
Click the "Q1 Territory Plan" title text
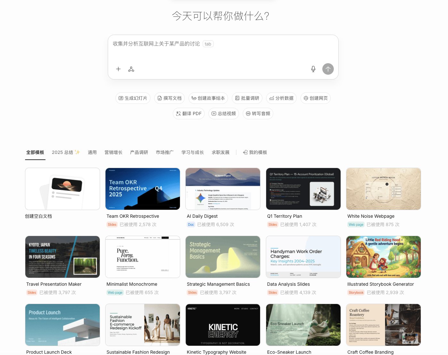(285, 216)
